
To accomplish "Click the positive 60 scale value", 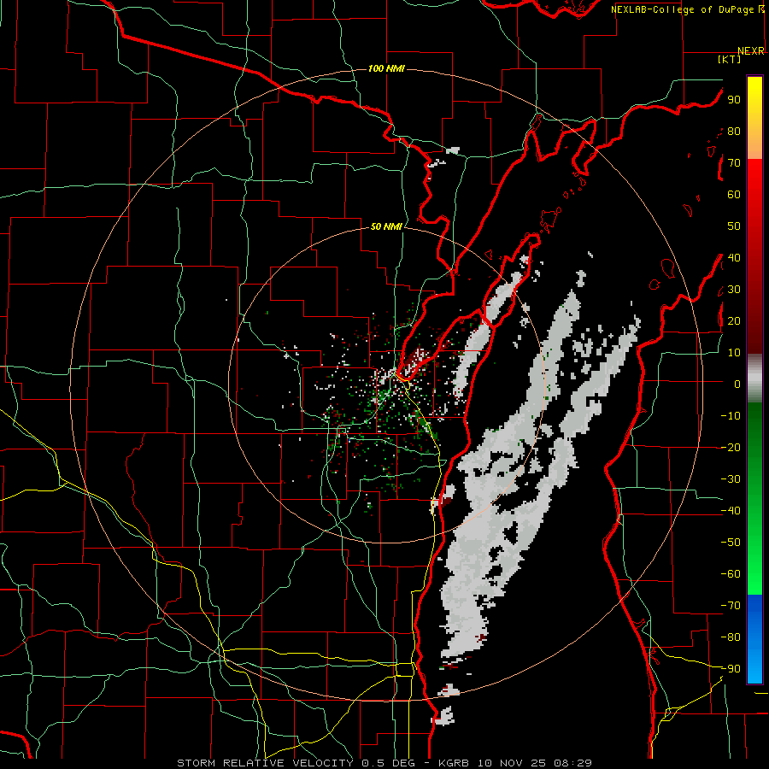I will (734, 194).
